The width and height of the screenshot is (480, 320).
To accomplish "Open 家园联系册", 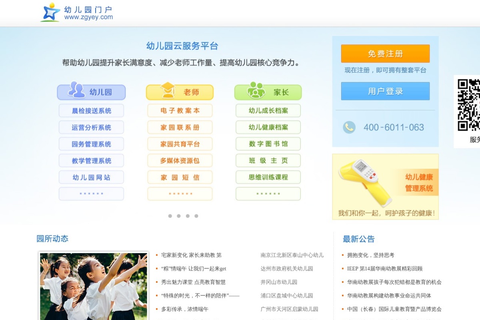I will click(x=180, y=128).
